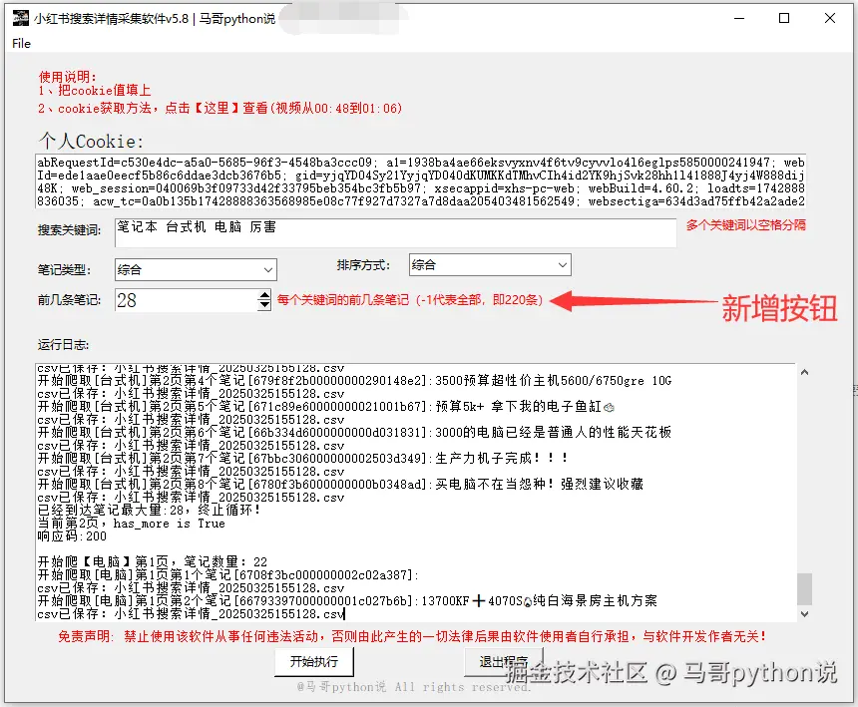Click the down arrow of the 前几条笔记 spinner
Screen dimensions: 858x707
(264, 306)
